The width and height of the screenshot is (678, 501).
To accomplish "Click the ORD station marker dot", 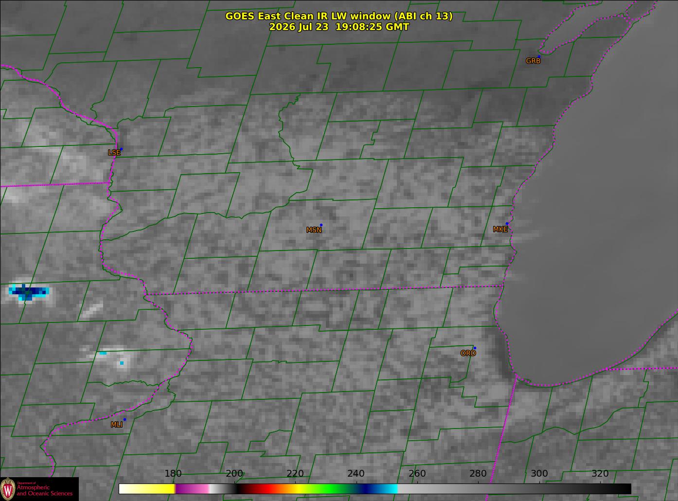I will [x=475, y=348].
